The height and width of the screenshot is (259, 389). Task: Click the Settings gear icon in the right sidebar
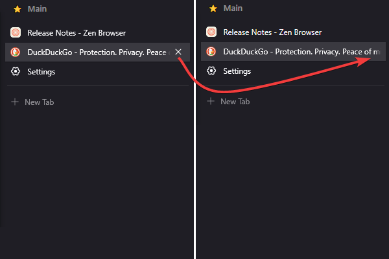[211, 71]
